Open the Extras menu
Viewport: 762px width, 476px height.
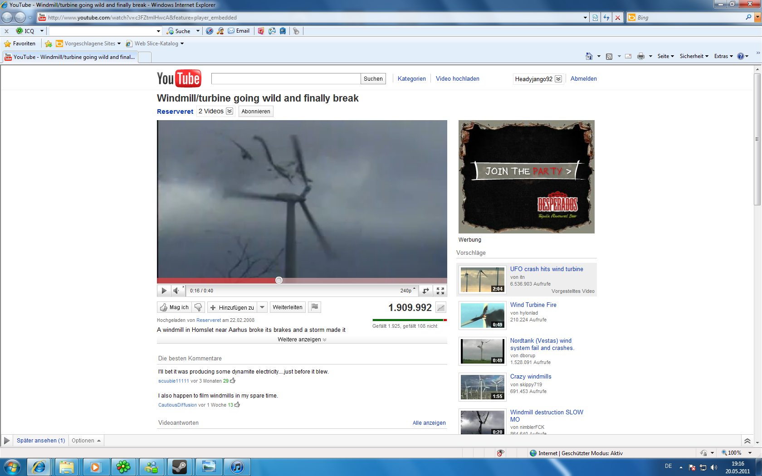point(723,56)
